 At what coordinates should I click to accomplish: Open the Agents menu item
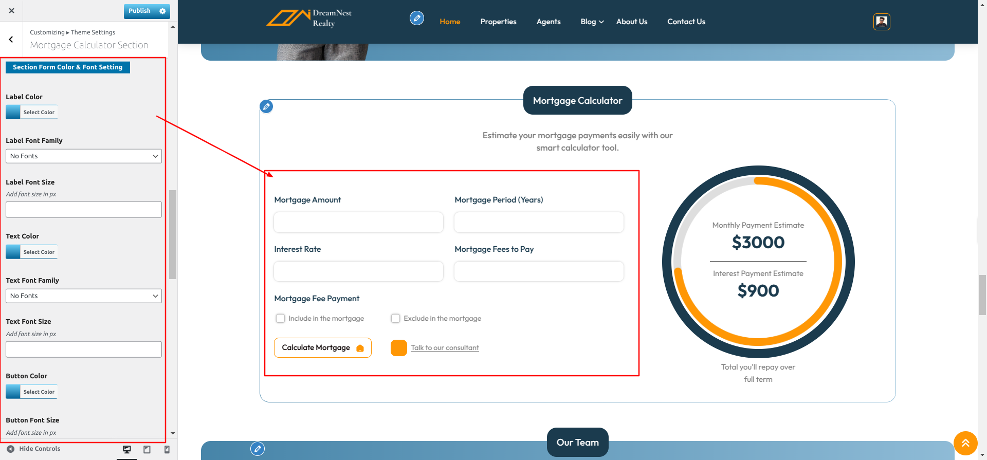(x=548, y=22)
